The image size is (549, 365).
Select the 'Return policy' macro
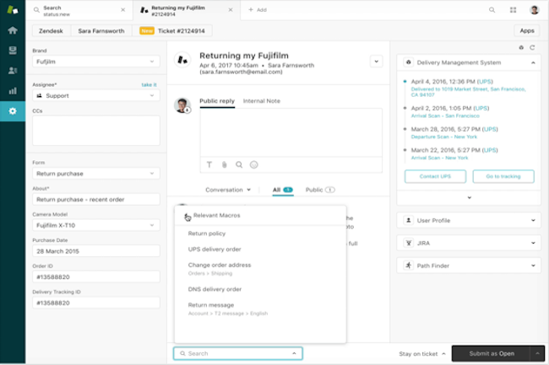(x=206, y=233)
